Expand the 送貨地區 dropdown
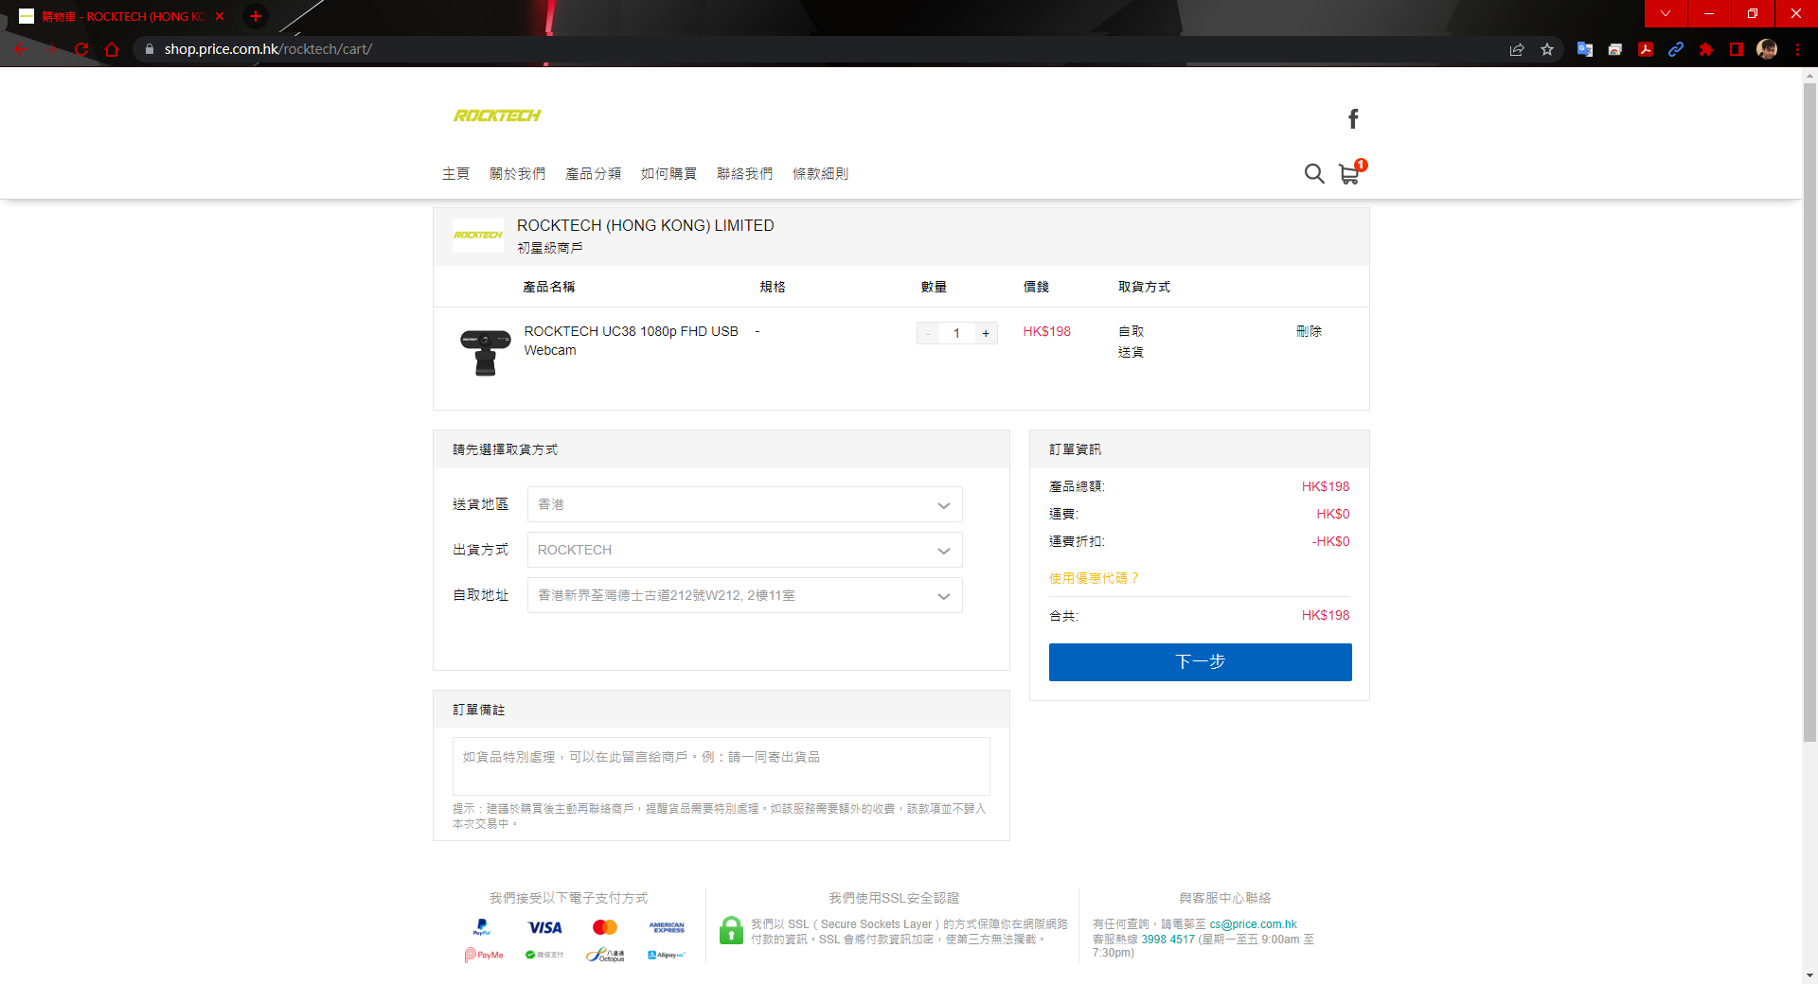This screenshot has height=984, width=1818. [744, 504]
